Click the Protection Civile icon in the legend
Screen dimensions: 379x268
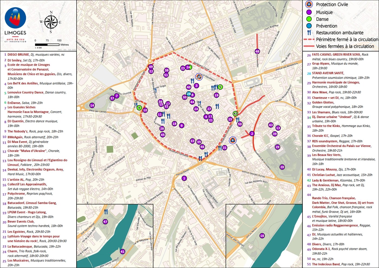pyautogui.click(x=309, y=4)
